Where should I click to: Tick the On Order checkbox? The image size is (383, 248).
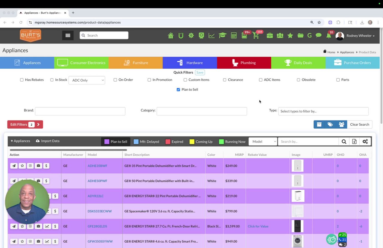pyautogui.click(x=115, y=80)
